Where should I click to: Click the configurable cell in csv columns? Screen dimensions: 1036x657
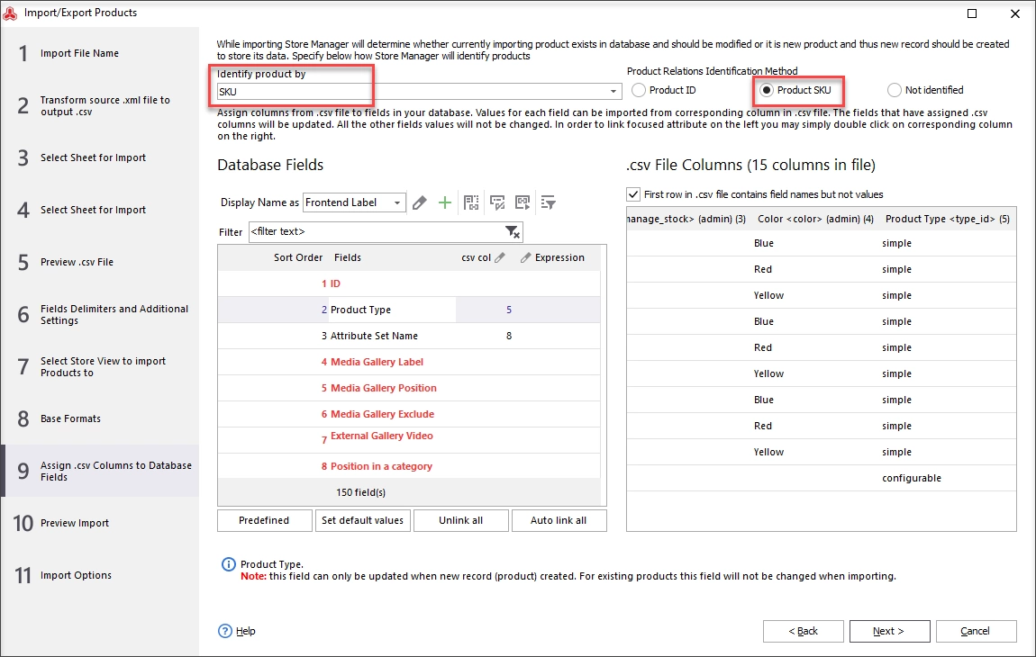tap(911, 478)
